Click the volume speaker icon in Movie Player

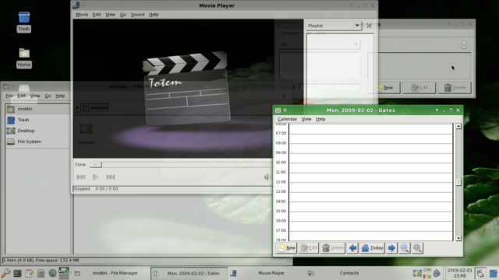point(267,177)
